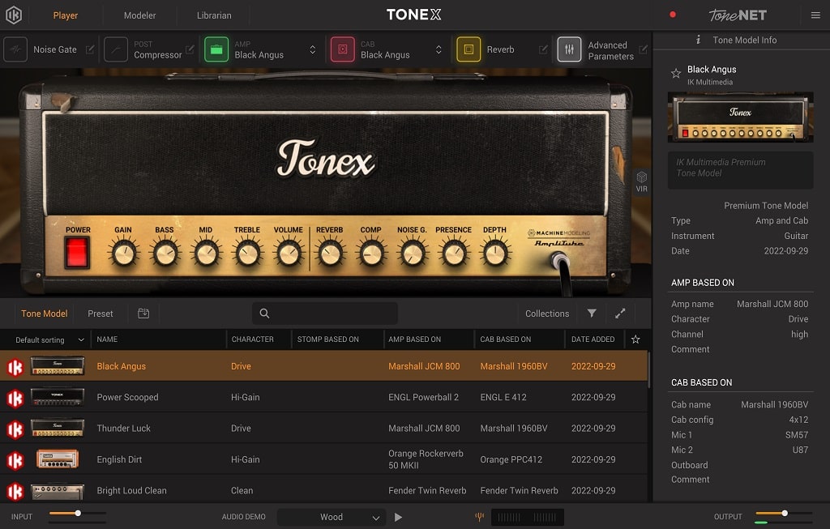Select the Black Angus tone model row
Image resolution: width=830 pixels, height=529 pixels.
point(324,366)
